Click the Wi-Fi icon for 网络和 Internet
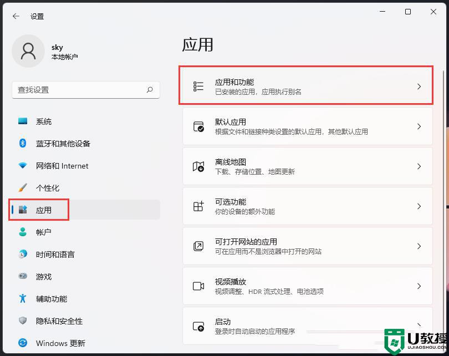The height and width of the screenshot is (356, 449). click(23, 165)
